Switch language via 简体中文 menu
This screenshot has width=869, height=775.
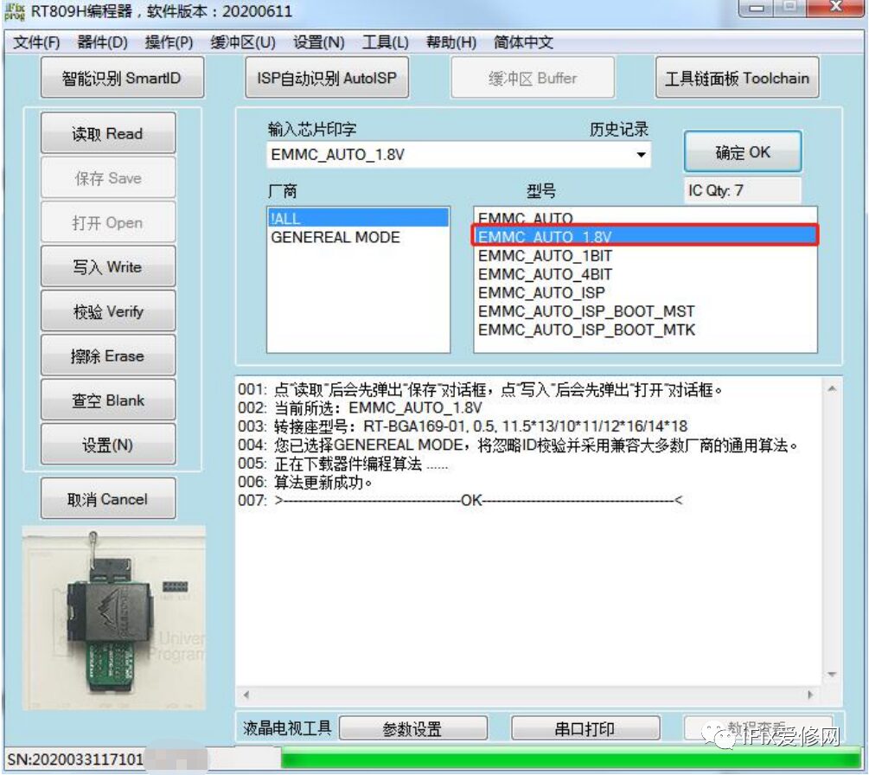pos(523,42)
